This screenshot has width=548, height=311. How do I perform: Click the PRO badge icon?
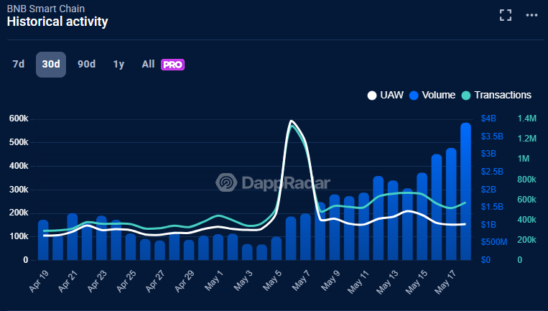pos(172,65)
